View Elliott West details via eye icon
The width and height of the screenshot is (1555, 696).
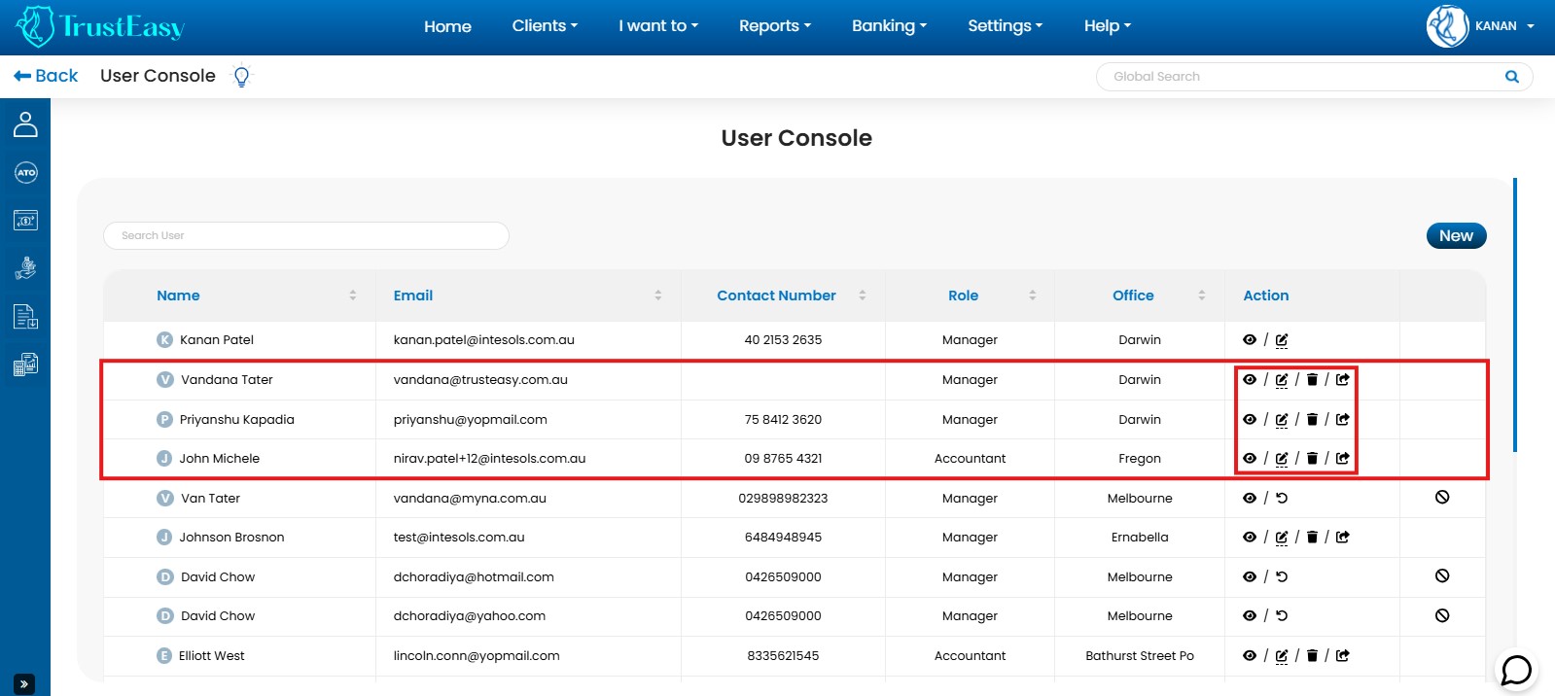1250,655
